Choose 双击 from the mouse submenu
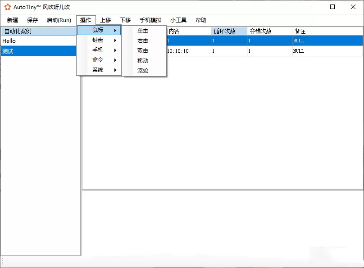The width and height of the screenshot is (364, 268). coord(144,50)
